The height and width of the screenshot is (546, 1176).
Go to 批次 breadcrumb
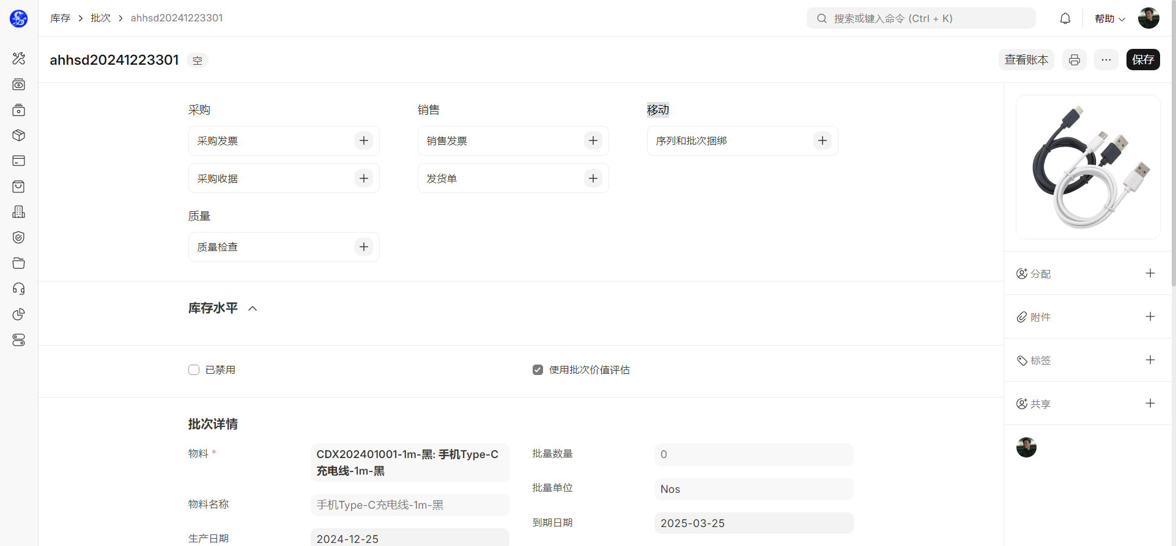[x=100, y=18]
